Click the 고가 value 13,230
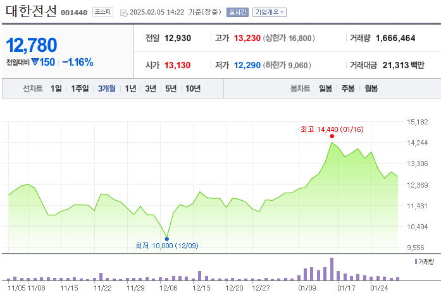This screenshot has height=300, width=441. click(x=247, y=38)
